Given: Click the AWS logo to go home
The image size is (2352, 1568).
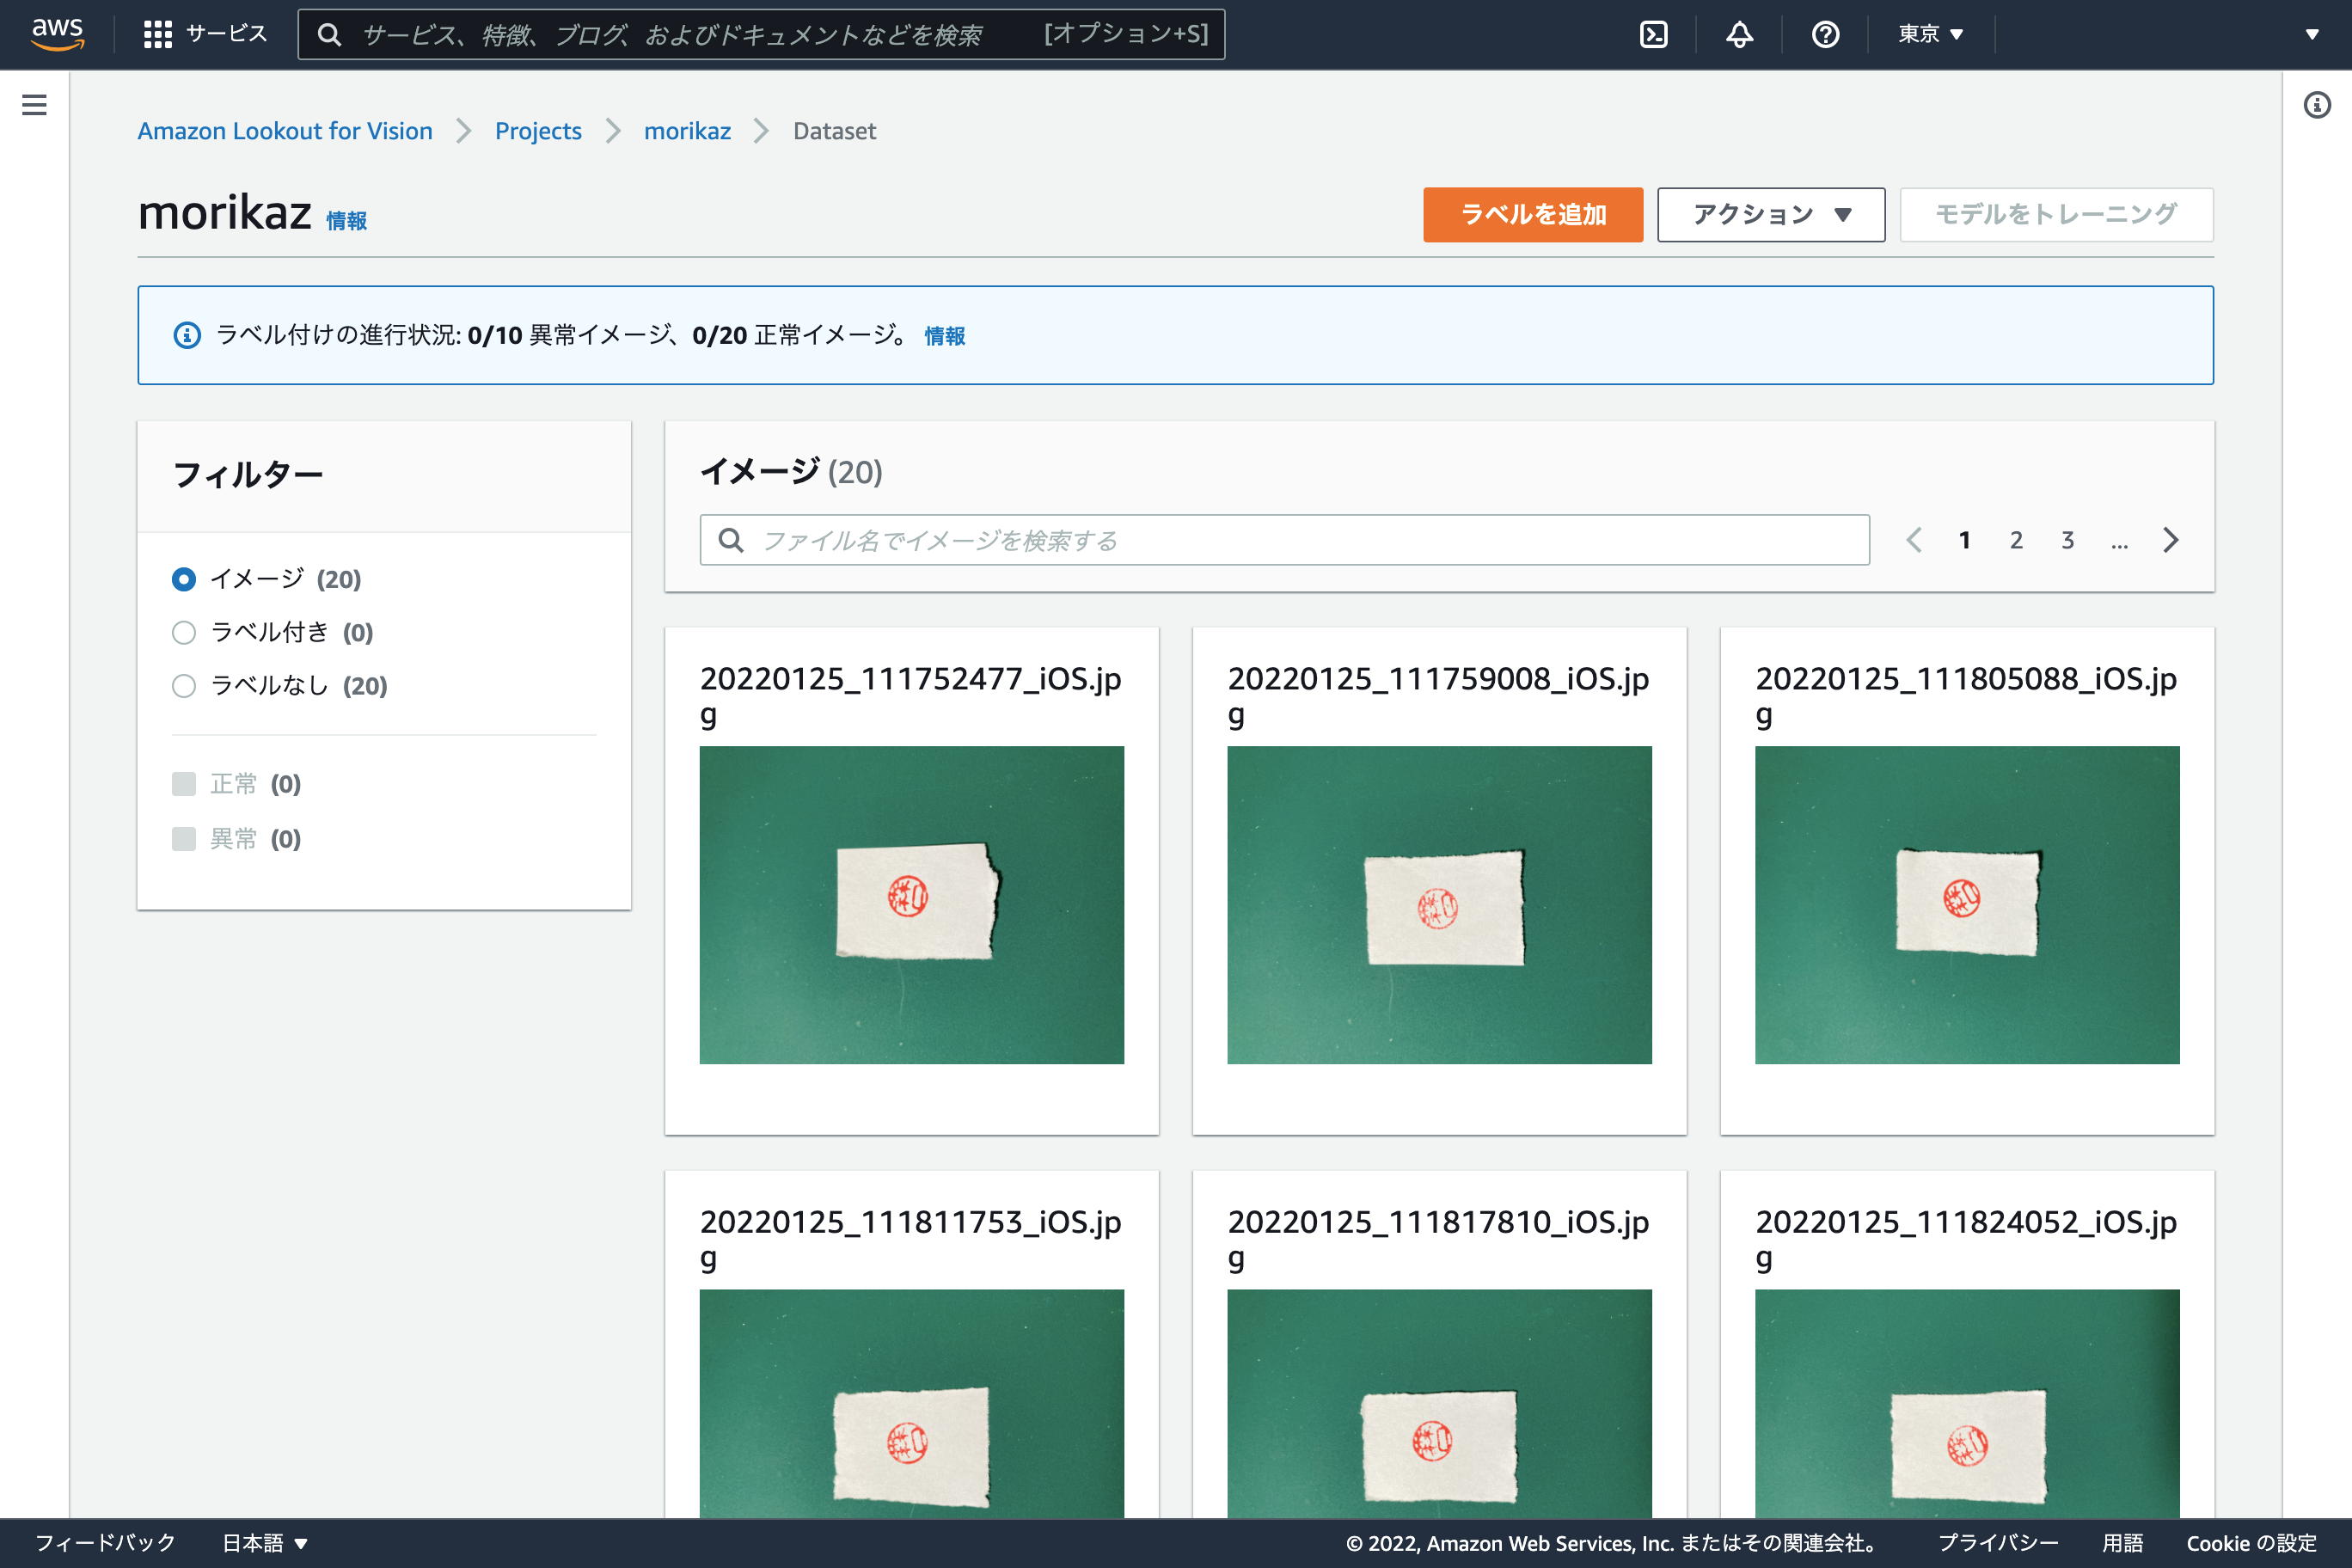Looking at the screenshot, I should coord(58,33).
